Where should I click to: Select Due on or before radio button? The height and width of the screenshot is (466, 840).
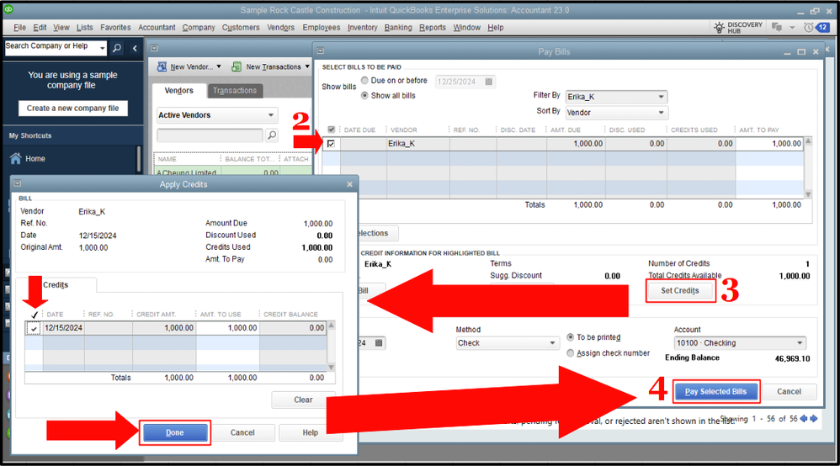click(x=364, y=81)
